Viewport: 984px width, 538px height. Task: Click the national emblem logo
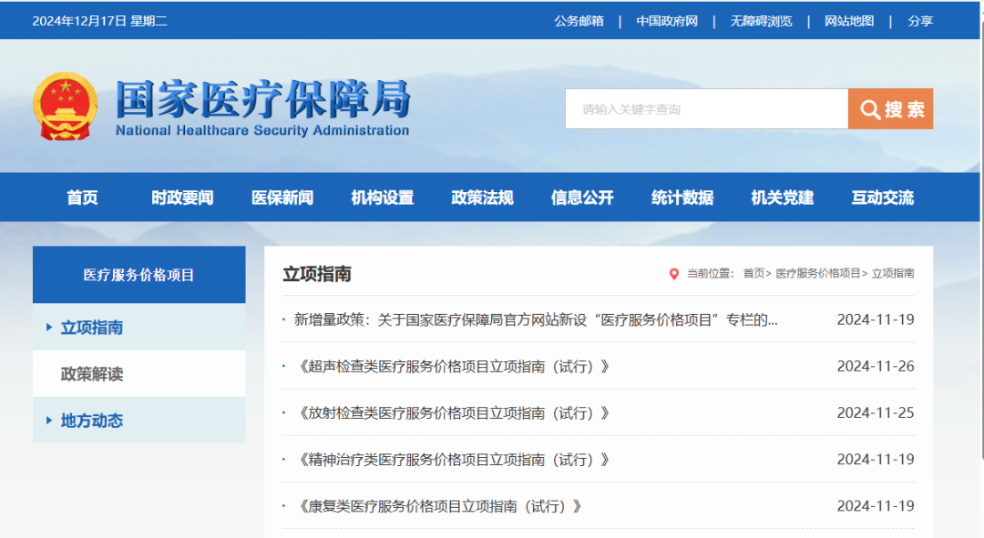point(66,106)
